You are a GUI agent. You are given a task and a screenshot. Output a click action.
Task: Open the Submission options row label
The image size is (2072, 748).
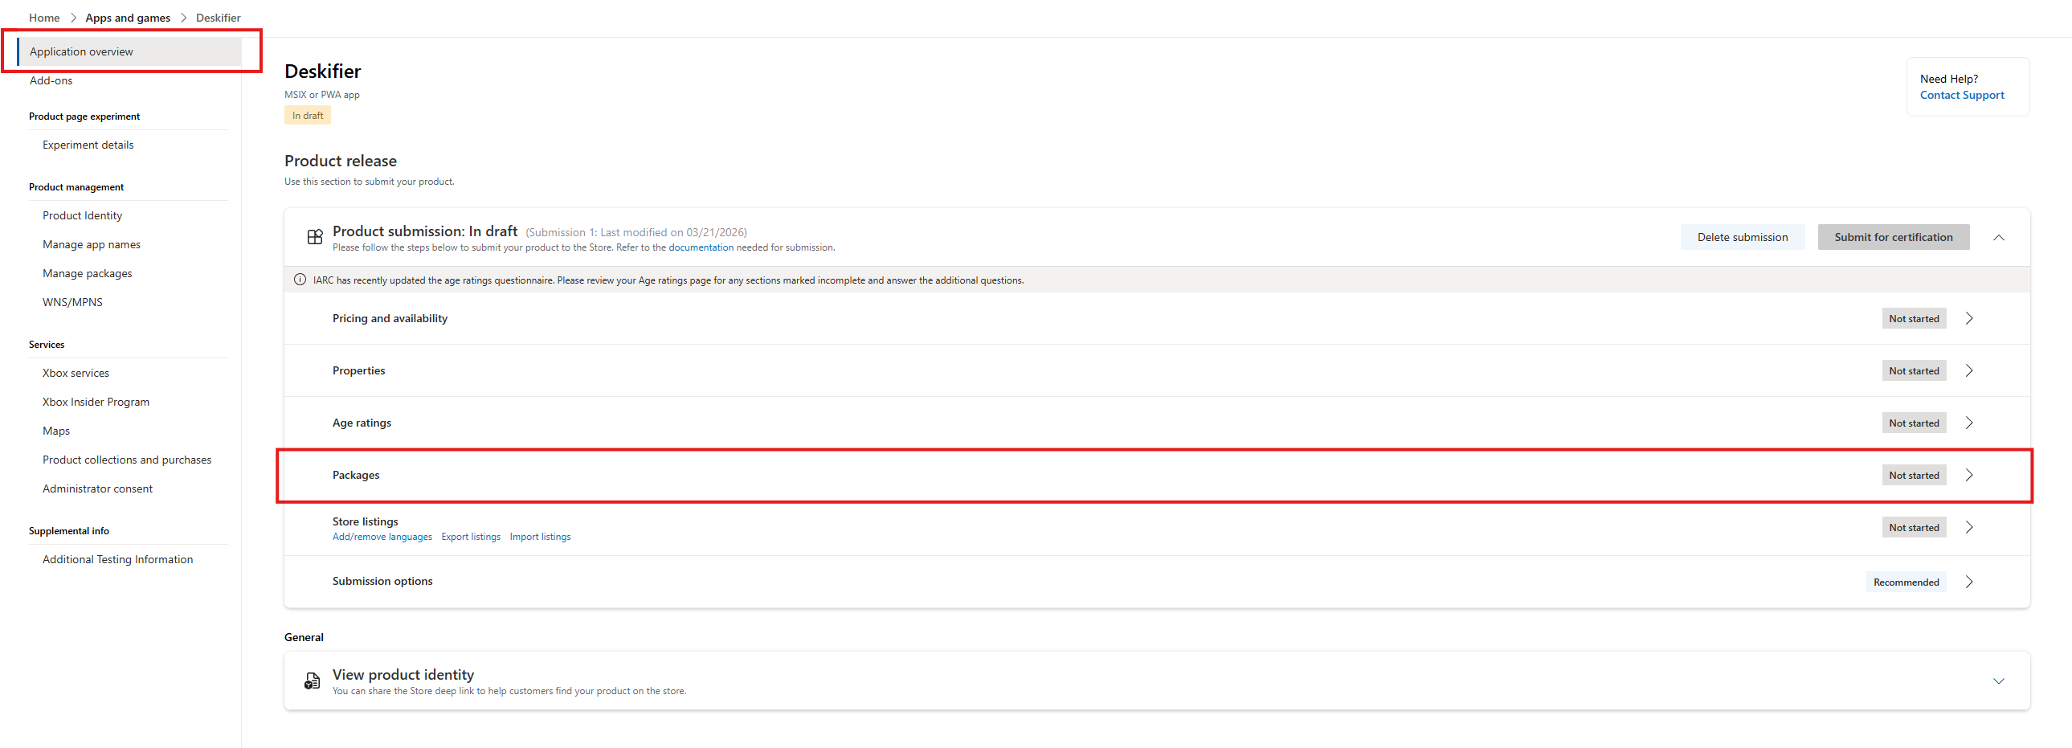pos(383,582)
